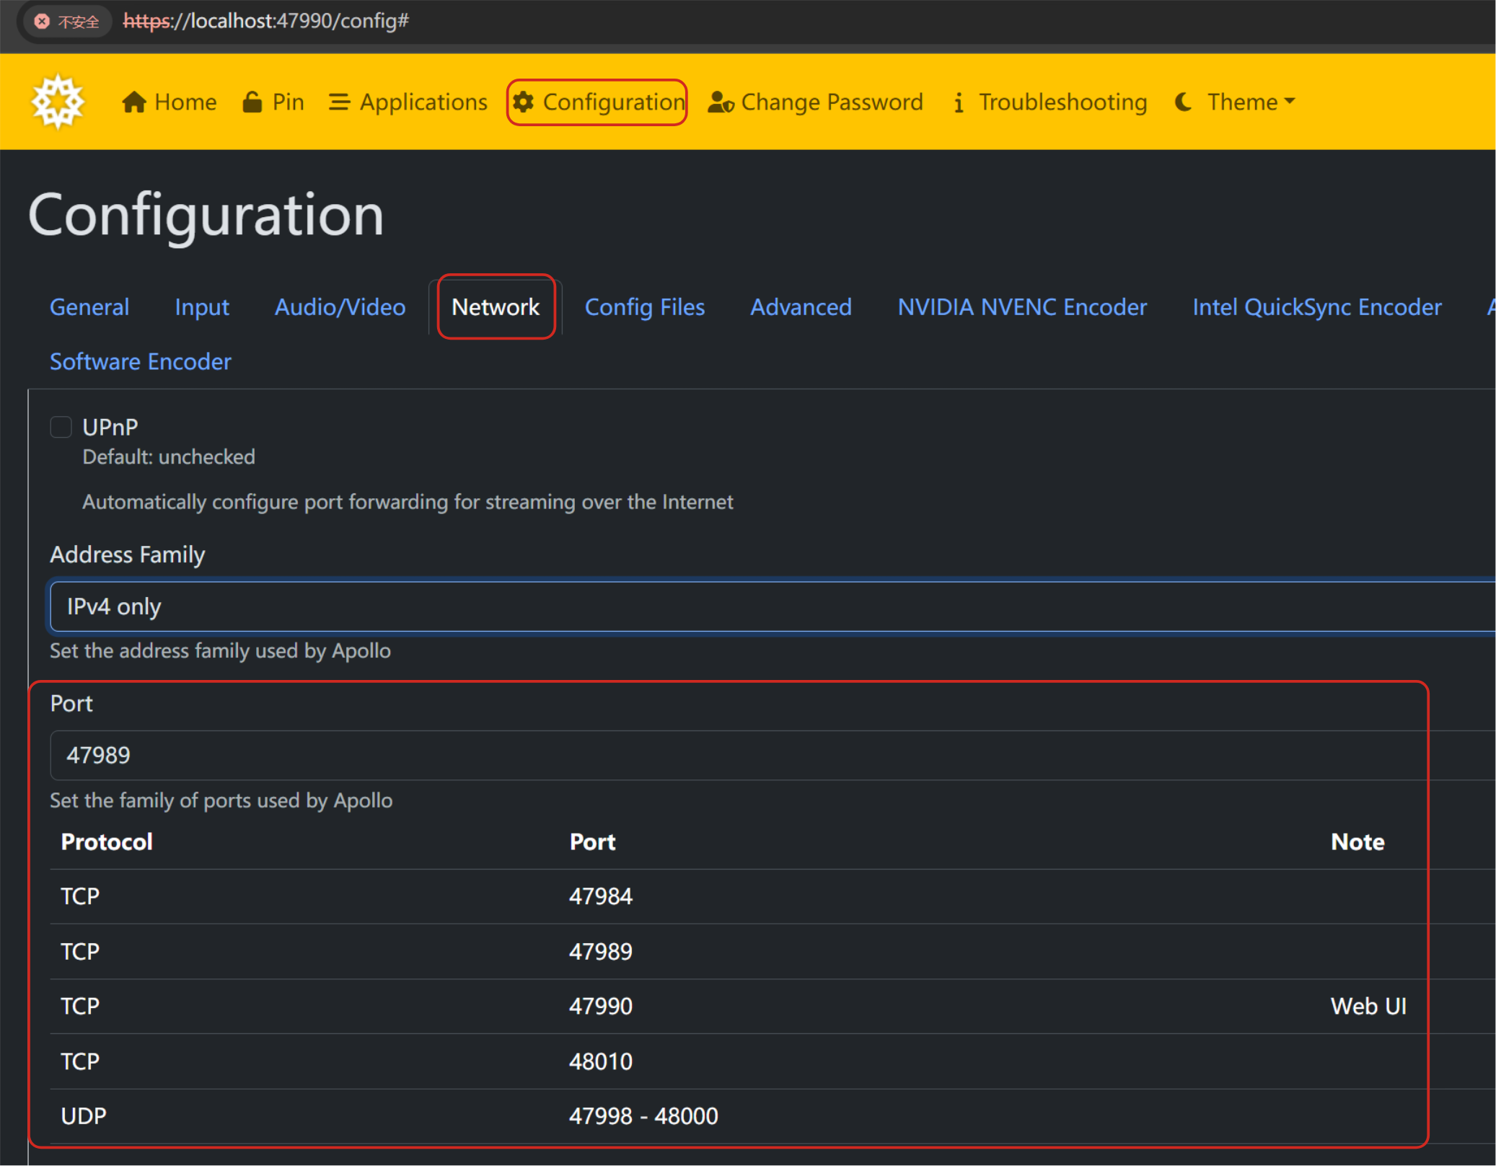Switch to the General tab
The height and width of the screenshot is (1166, 1496).
[x=89, y=307]
